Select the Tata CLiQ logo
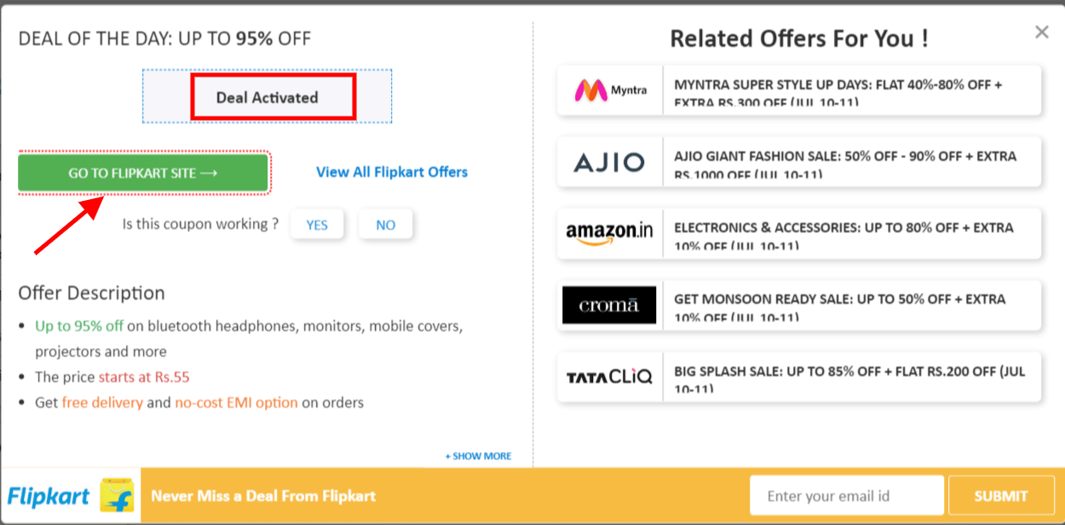Image resolution: width=1065 pixels, height=525 pixels. [609, 376]
